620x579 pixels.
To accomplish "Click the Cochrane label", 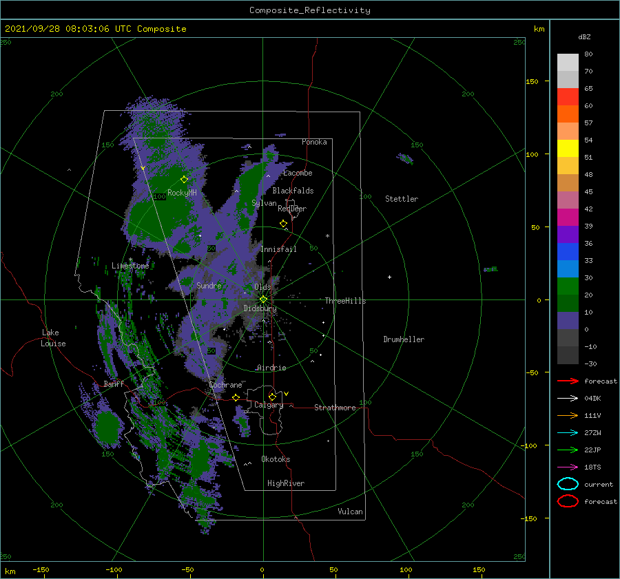I will (225, 385).
